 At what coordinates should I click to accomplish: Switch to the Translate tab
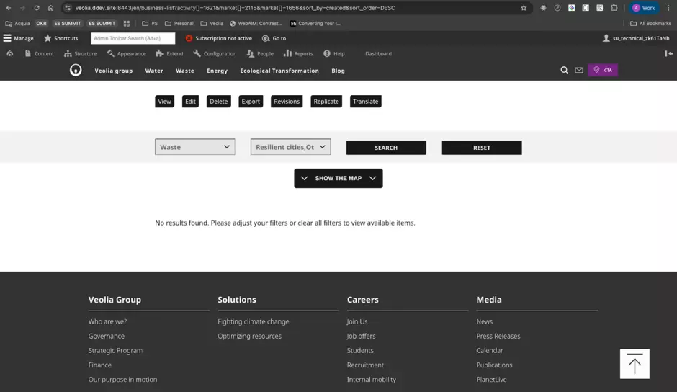[366, 102]
